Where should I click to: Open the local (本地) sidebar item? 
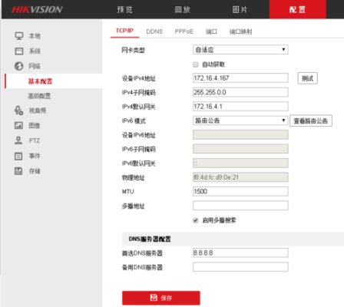pos(35,36)
